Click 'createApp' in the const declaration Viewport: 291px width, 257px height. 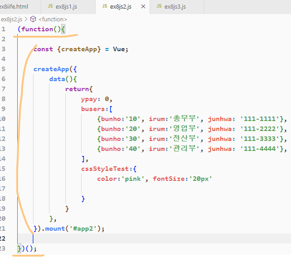coord(79,49)
